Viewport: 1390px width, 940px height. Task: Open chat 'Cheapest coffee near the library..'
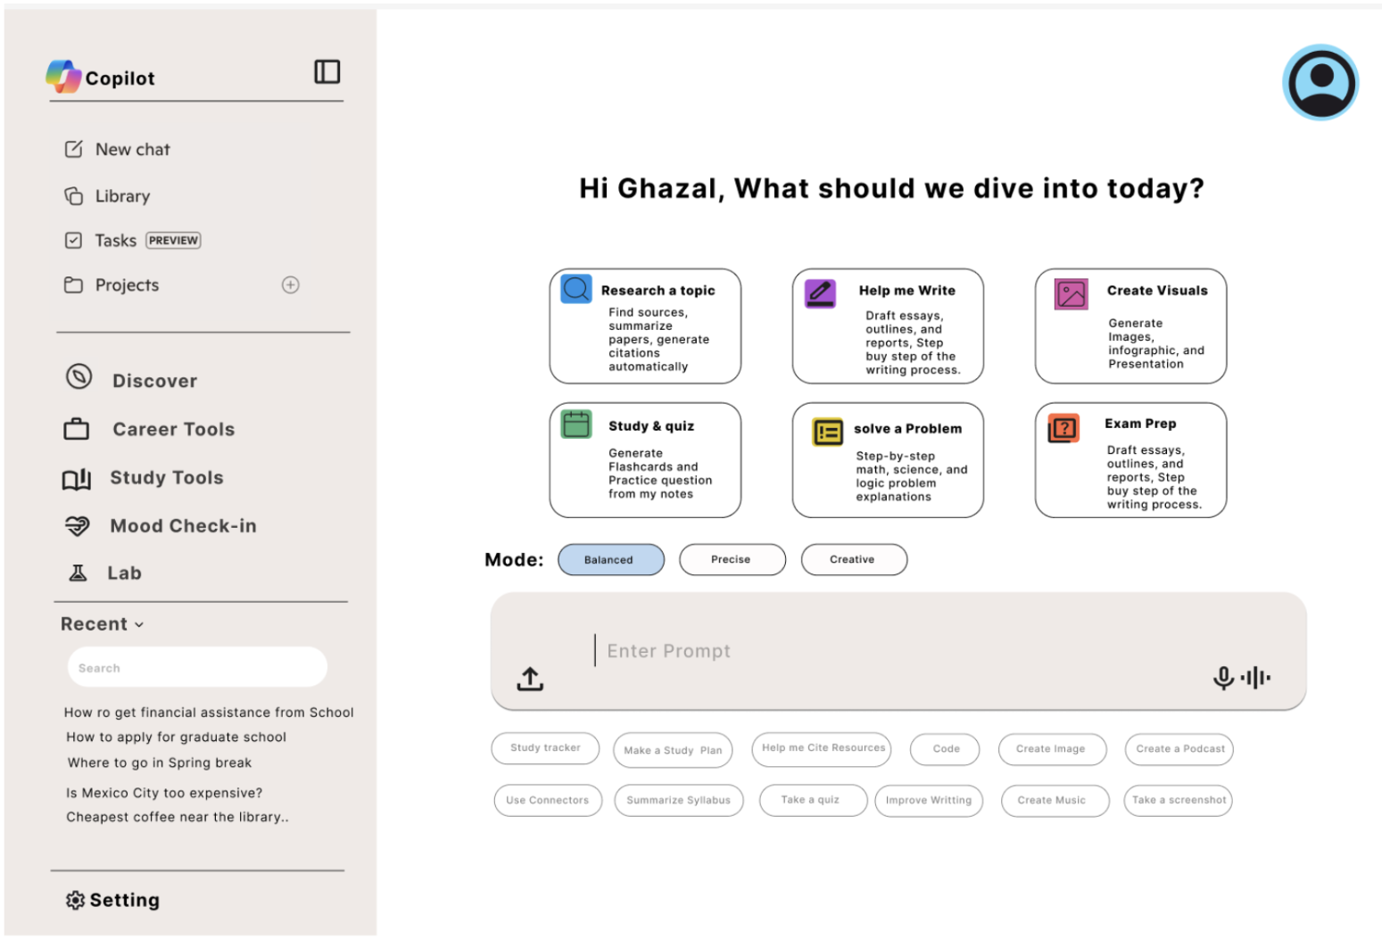(178, 817)
